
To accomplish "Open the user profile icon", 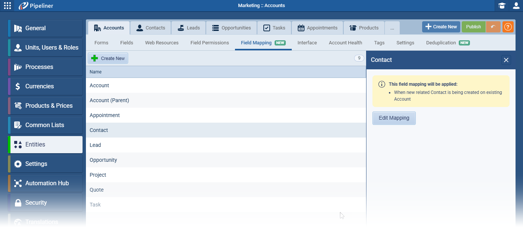I will tap(516, 6).
